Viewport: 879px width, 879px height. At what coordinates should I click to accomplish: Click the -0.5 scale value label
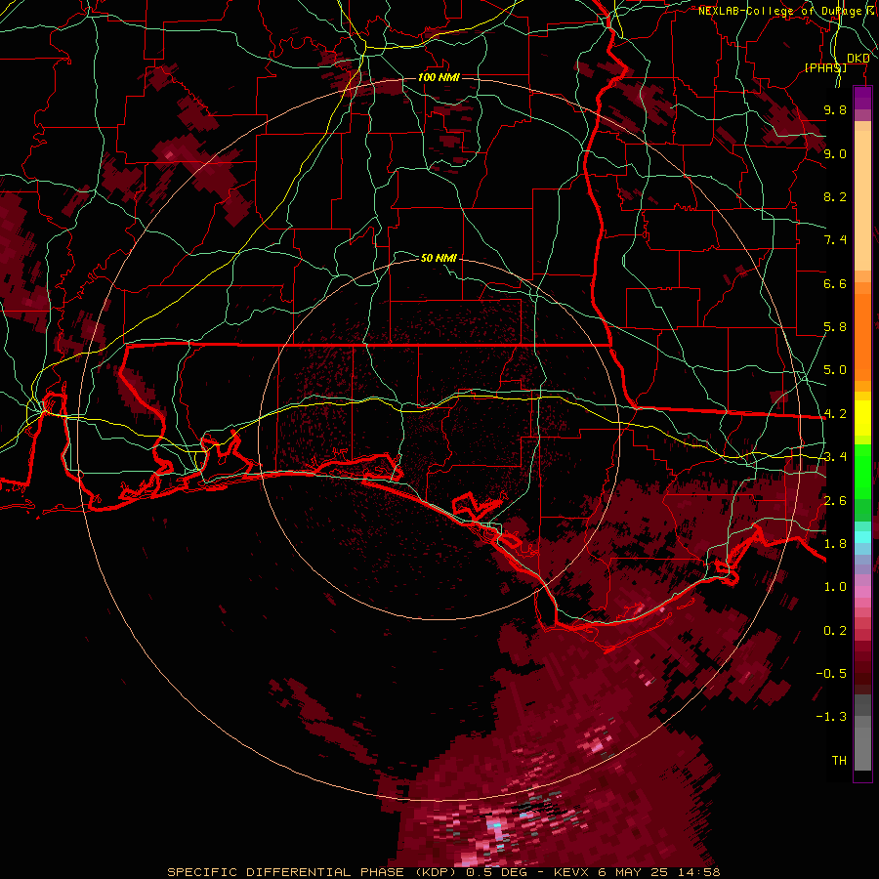click(831, 674)
